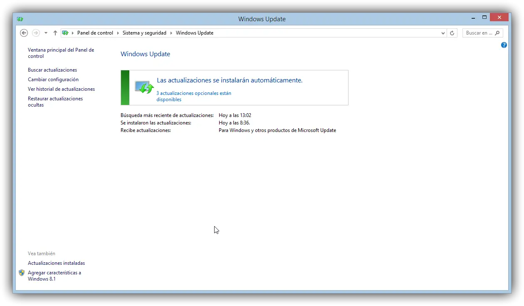Close the Windows Update window
The height and width of the screenshot is (306, 524).
point(499,17)
